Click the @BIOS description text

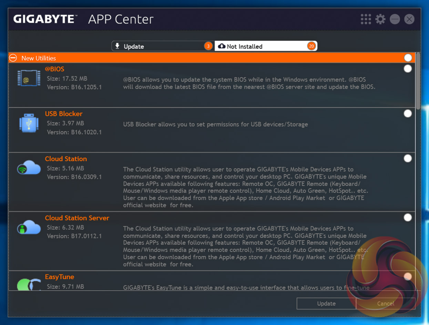[x=249, y=83]
